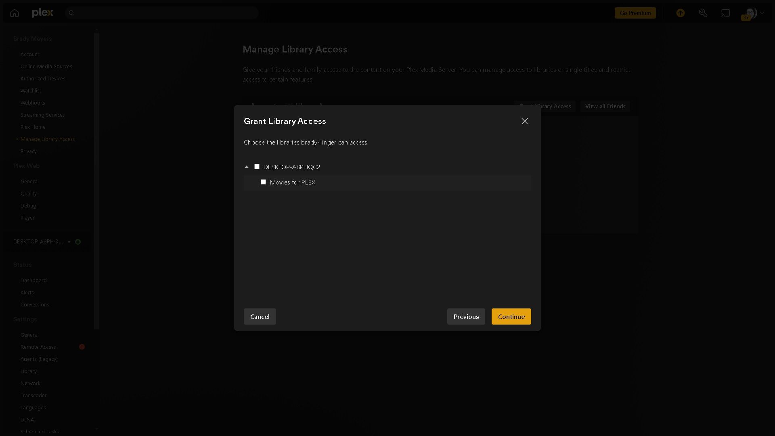Open the Transcoder settings page
Viewport: 775px width, 436px height.
pyautogui.click(x=34, y=395)
